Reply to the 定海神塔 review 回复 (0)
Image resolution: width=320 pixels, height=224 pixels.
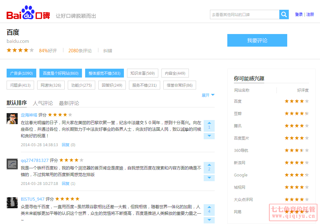point(68,145)
